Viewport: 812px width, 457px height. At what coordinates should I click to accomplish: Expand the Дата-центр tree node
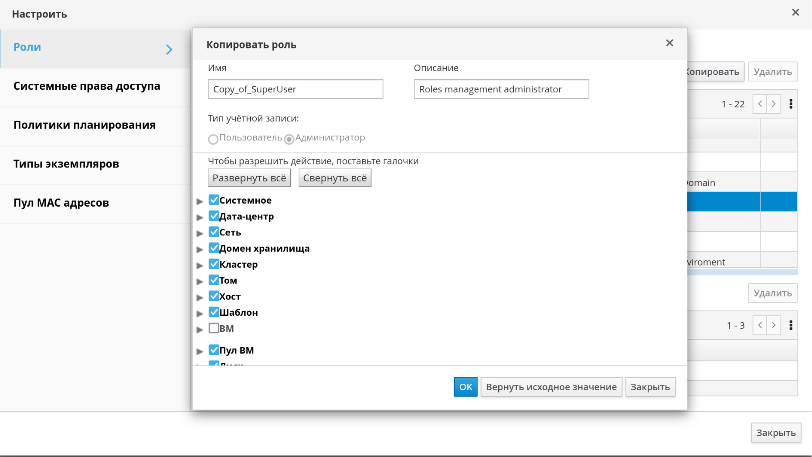(200, 217)
